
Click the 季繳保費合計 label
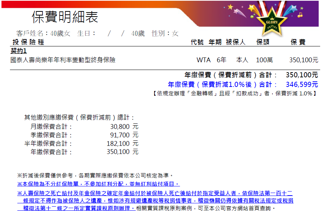pyautogui.click(x=51, y=135)
